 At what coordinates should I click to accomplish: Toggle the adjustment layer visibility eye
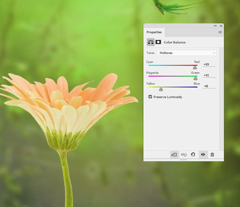point(203,154)
